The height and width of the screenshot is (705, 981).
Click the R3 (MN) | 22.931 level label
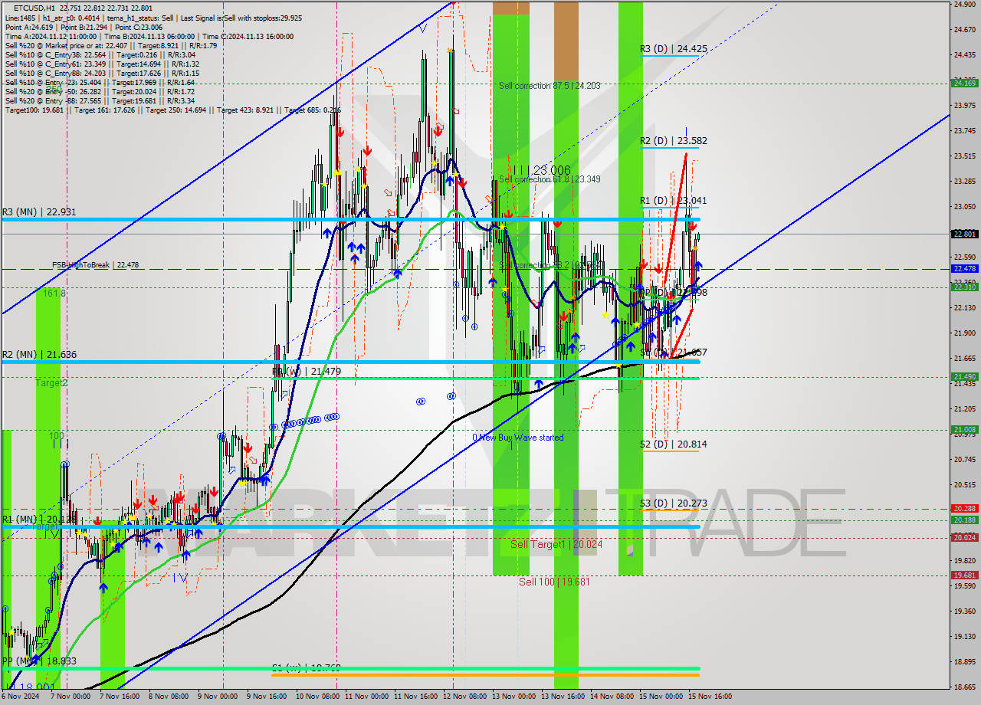(39, 211)
